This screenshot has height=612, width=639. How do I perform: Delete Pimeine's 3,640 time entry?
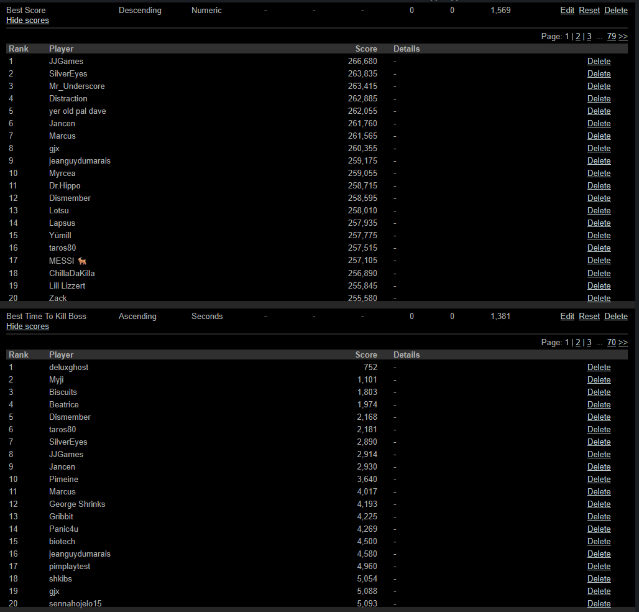(x=599, y=480)
